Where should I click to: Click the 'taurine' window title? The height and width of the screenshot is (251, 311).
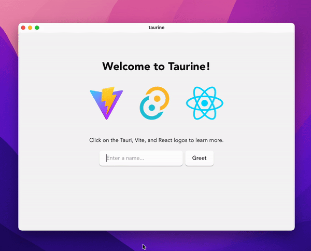pos(157,28)
